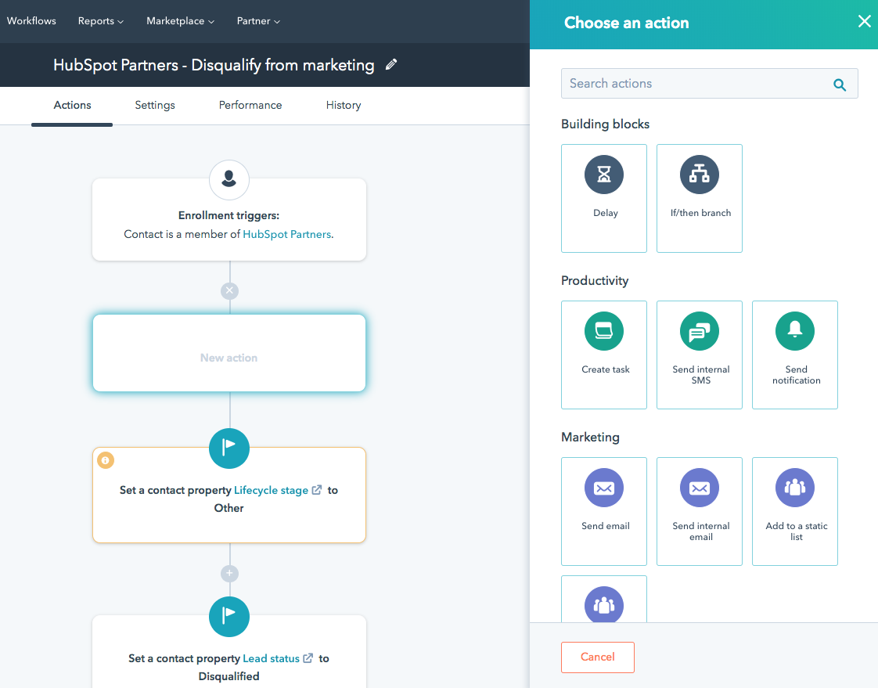878x688 pixels.
Task: Click the Lifecycle stage flag icon
Action: (229, 448)
